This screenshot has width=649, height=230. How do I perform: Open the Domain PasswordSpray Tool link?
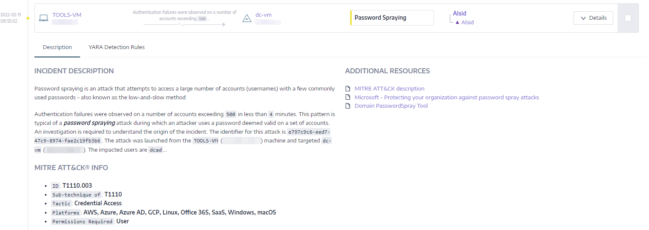pos(391,106)
